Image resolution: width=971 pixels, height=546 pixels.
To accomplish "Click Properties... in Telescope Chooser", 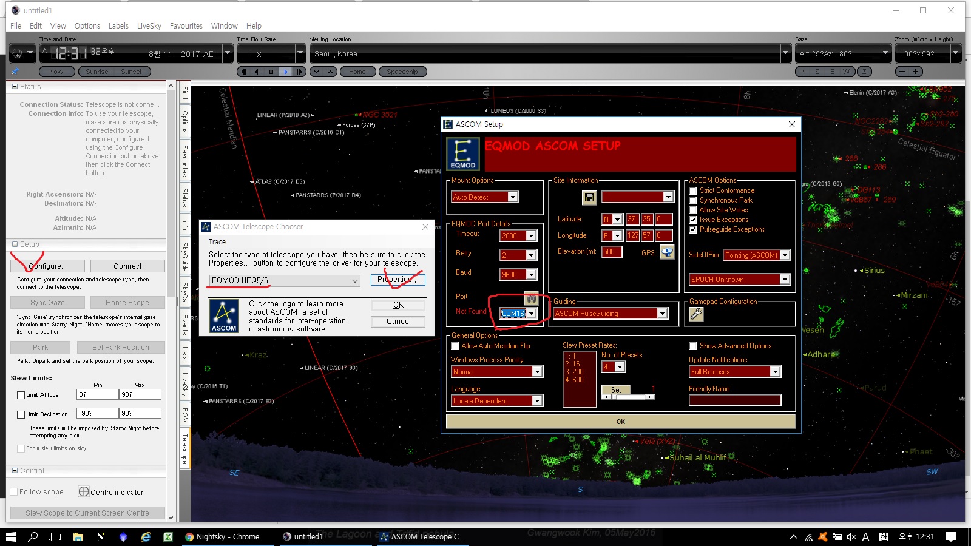I will pyautogui.click(x=398, y=280).
